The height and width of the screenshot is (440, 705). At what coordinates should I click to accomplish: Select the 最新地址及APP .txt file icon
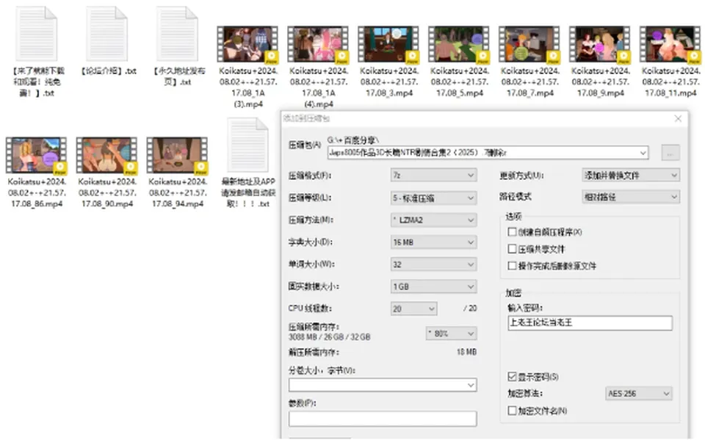(x=247, y=145)
